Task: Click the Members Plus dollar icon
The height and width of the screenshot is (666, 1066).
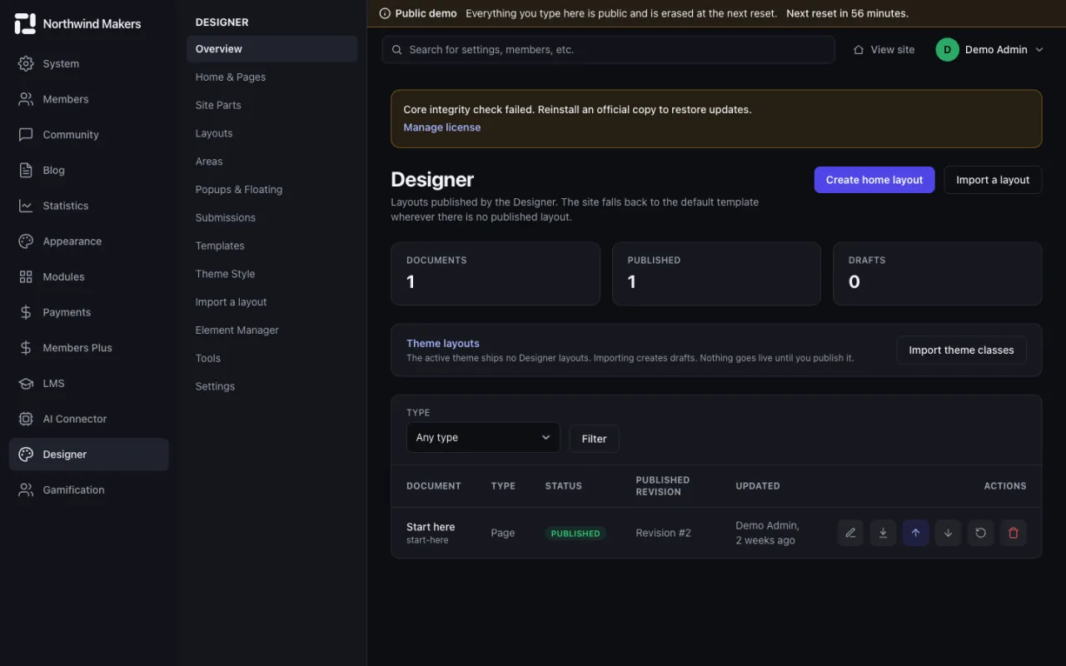Action: [26, 348]
